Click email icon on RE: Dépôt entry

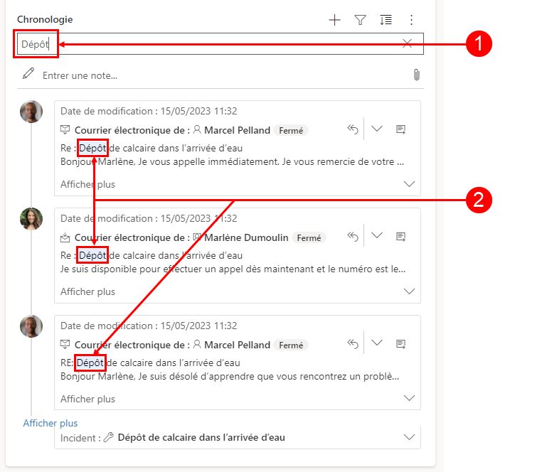point(65,345)
